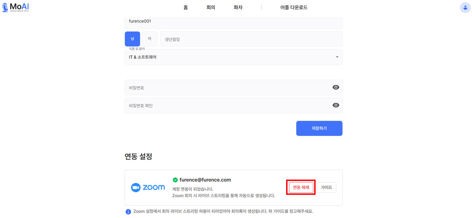
Task: Open the 회의 menu item
Action: 211,8
